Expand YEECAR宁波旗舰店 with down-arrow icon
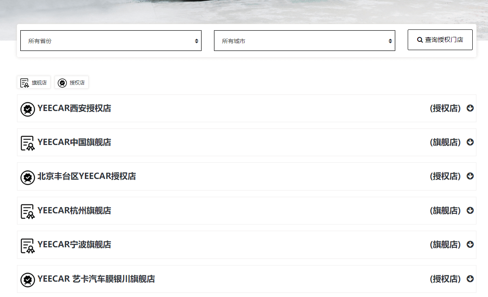Viewport: 488px width, 297px height. (470, 244)
